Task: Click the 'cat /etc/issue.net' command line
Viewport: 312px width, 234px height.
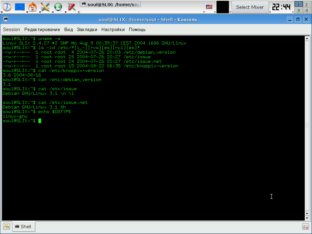Action: (45, 103)
